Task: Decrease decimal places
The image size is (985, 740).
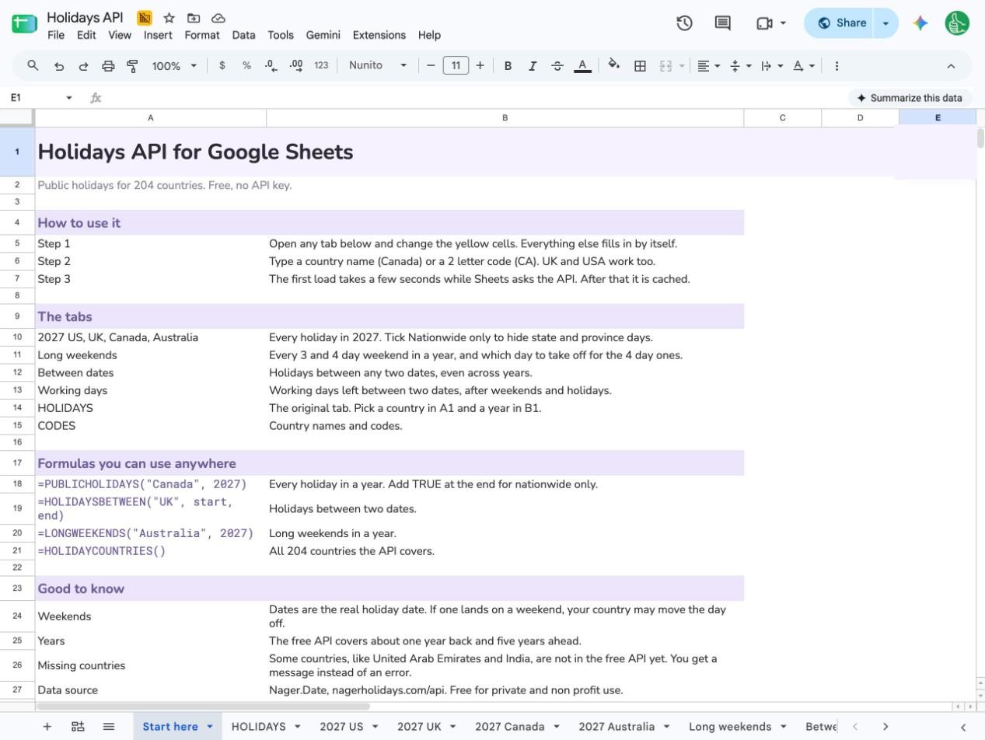Action: [271, 66]
